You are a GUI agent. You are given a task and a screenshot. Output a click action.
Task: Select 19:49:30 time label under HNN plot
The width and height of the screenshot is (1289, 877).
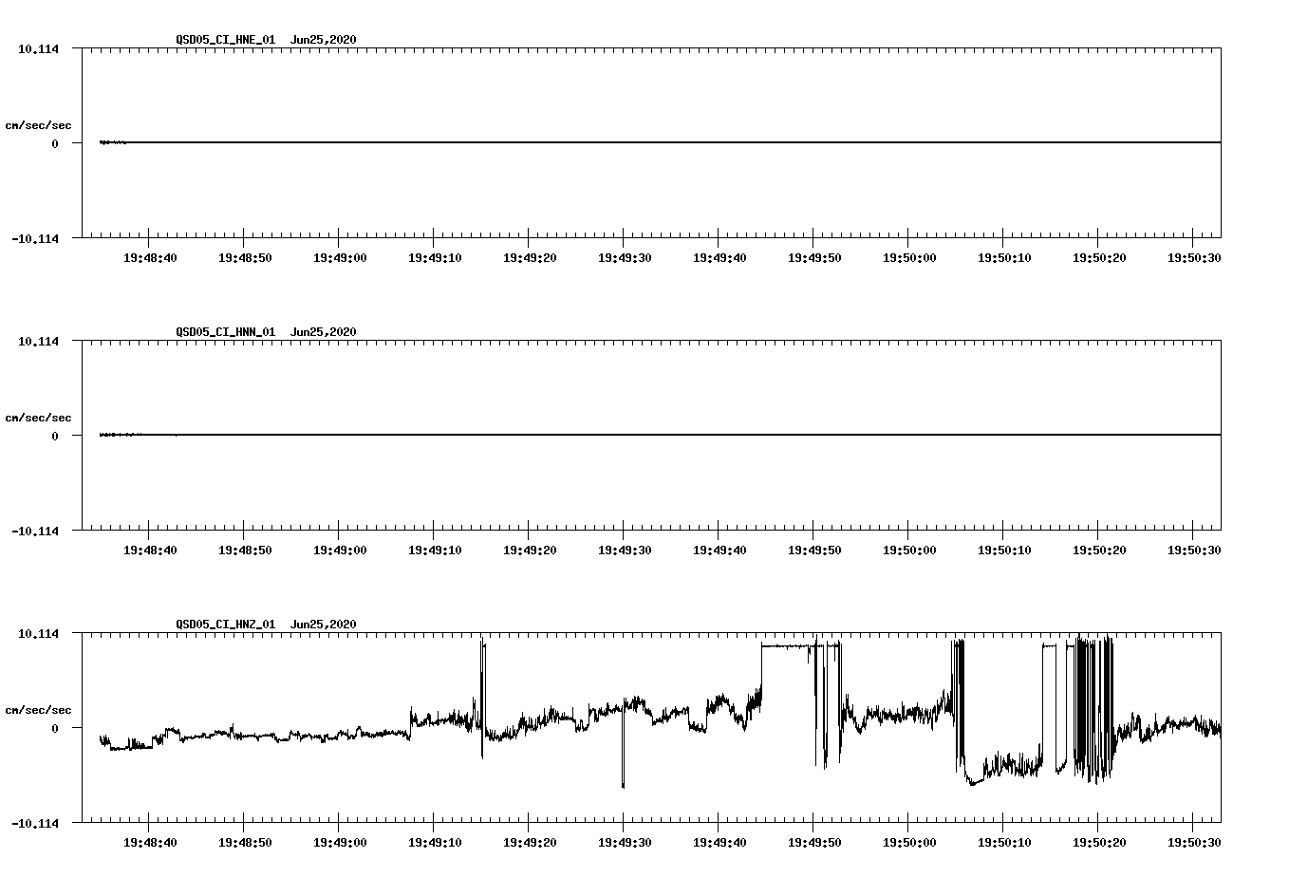coord(625,550)
